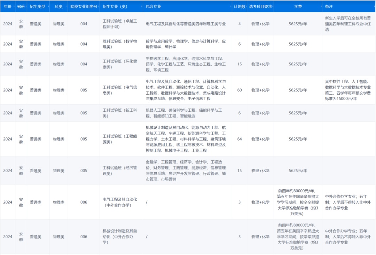Click the sort icon on 省份 column
This screenshot has width=376, height=255.
tap(26, 7)
